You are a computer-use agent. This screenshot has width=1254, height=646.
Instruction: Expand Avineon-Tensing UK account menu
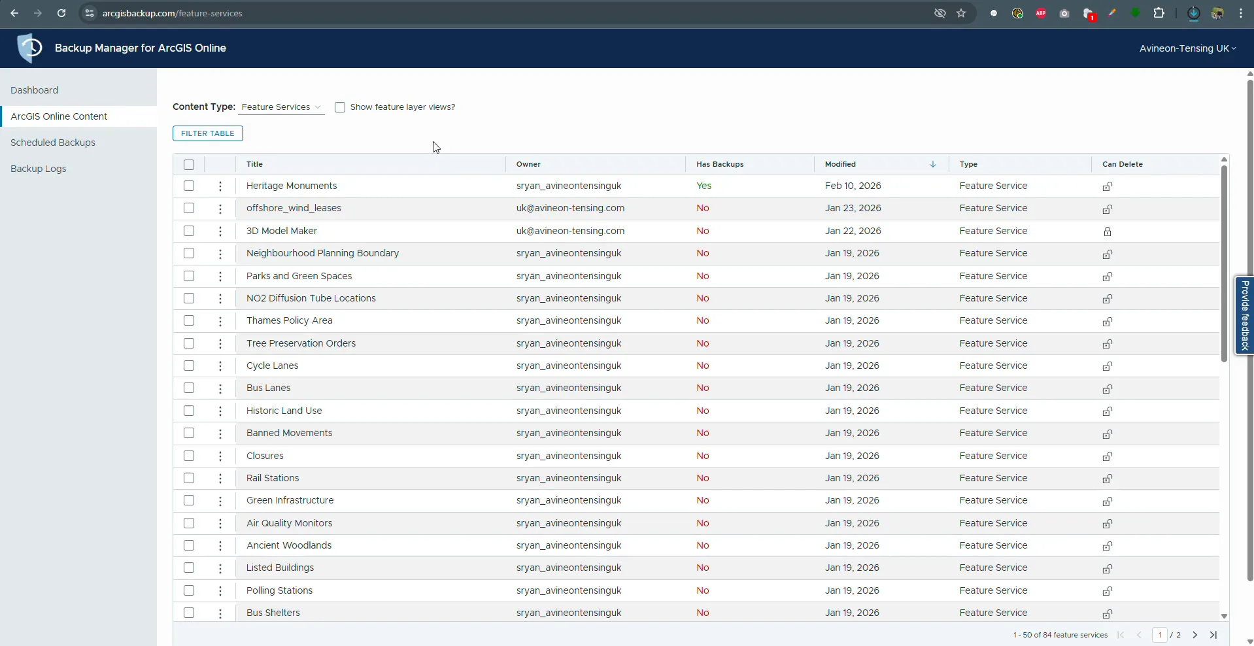click(1187, 48)
